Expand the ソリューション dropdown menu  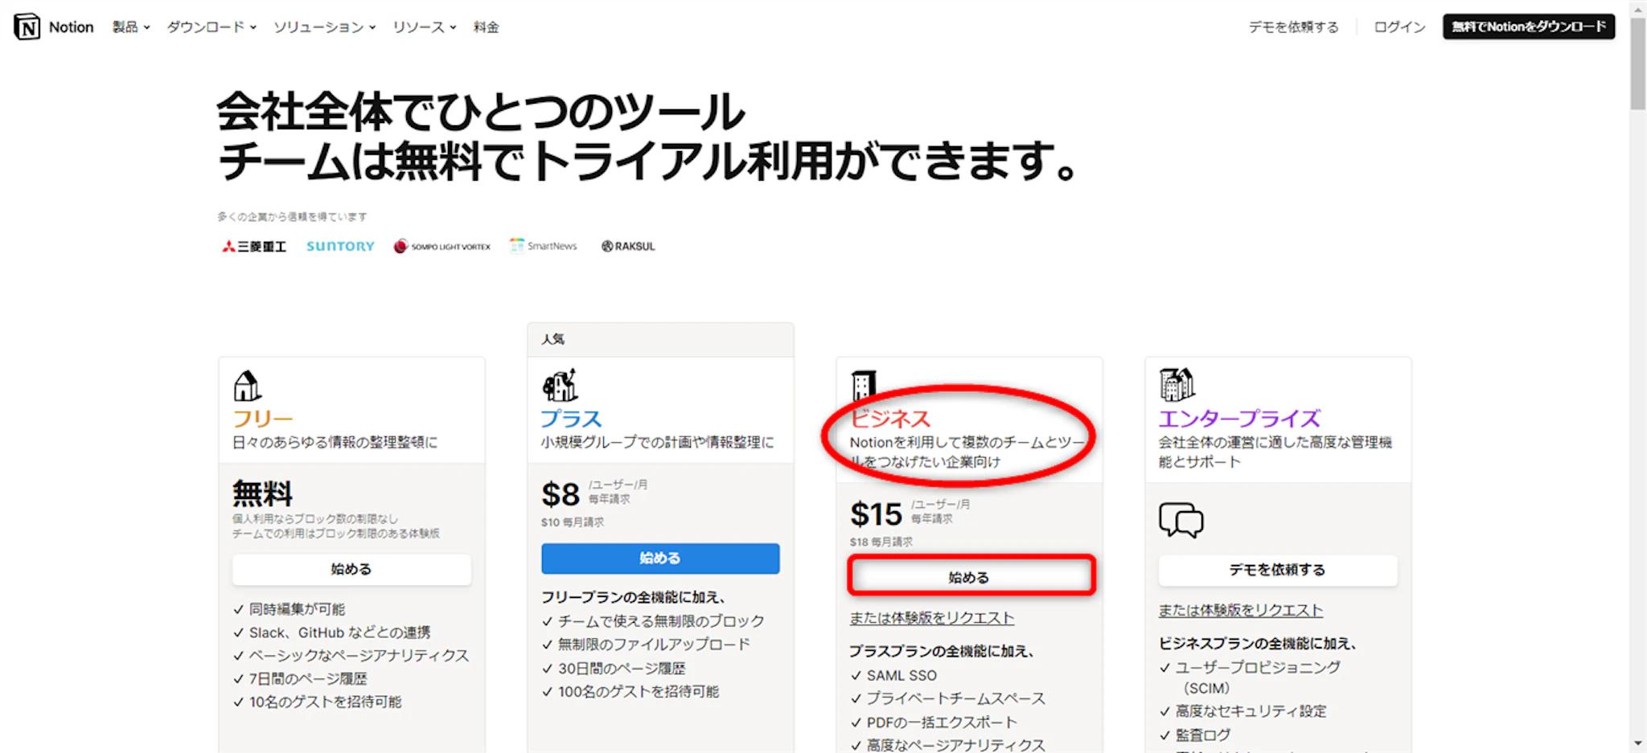(324, 27)
